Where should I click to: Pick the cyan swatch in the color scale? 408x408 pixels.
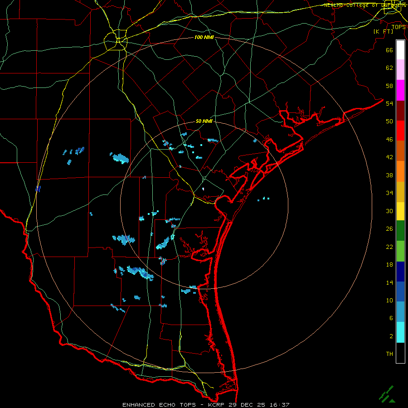point(400,332)
